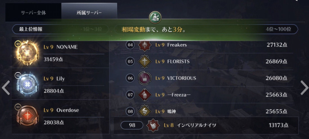309x139 pixels.
Task: Open the Freakers ranking row name
Action: click(177, 45)
